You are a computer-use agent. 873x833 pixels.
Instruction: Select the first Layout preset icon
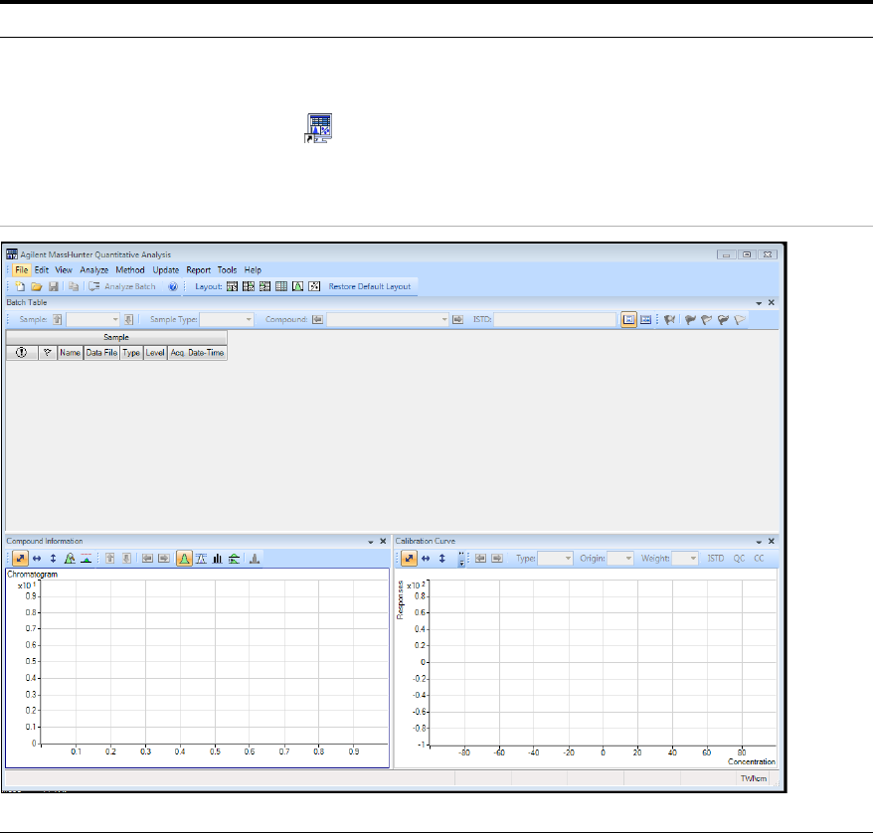232,286
